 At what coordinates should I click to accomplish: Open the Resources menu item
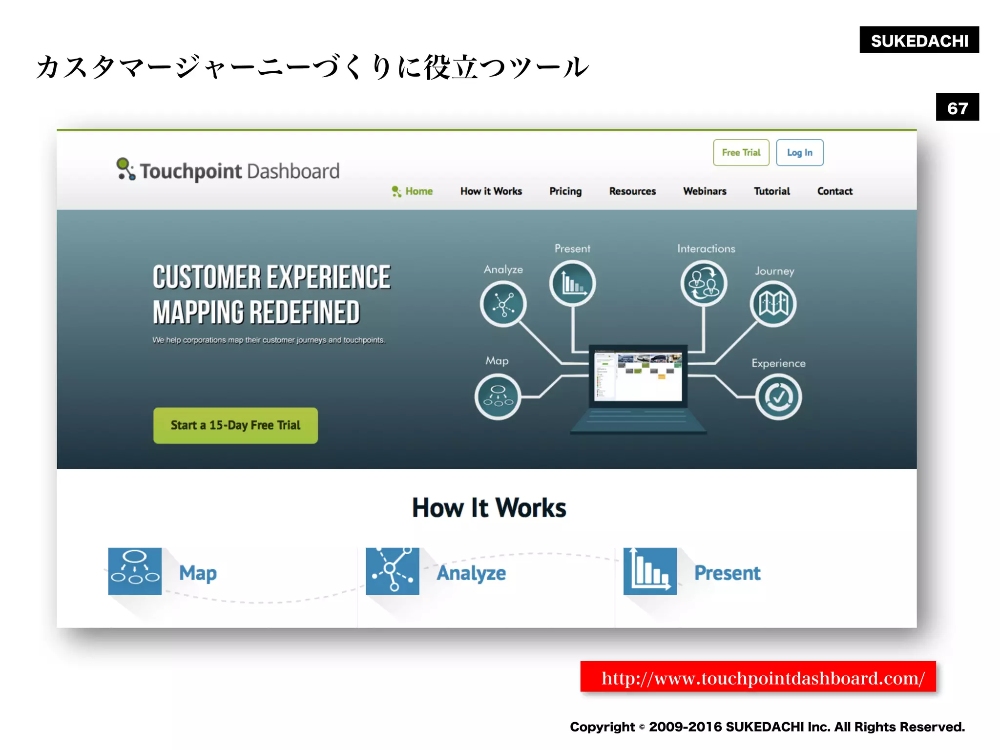point(632,191)
